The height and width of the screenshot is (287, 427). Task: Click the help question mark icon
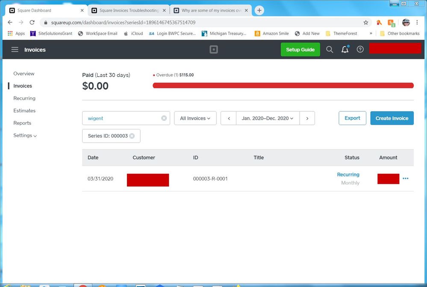point(360,50)
